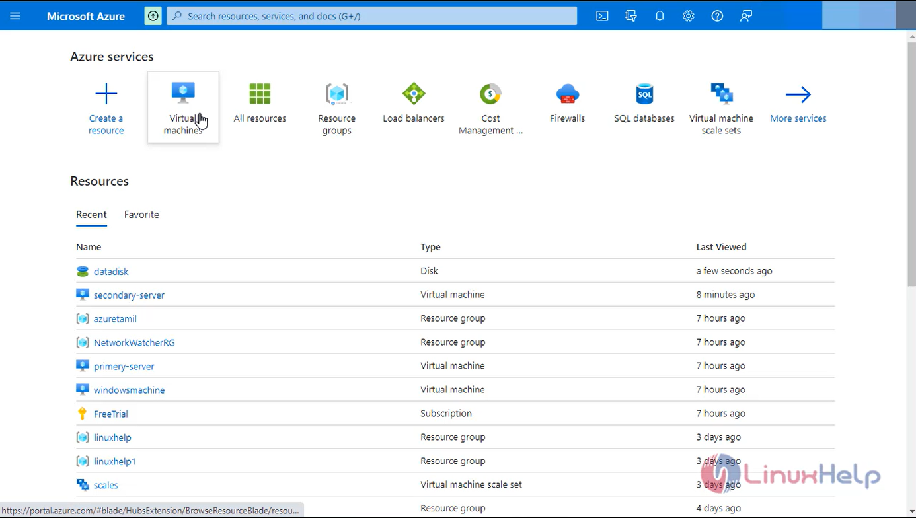Open the primery-server link
This screenshot has height=518, width=916.
(124, 367)
